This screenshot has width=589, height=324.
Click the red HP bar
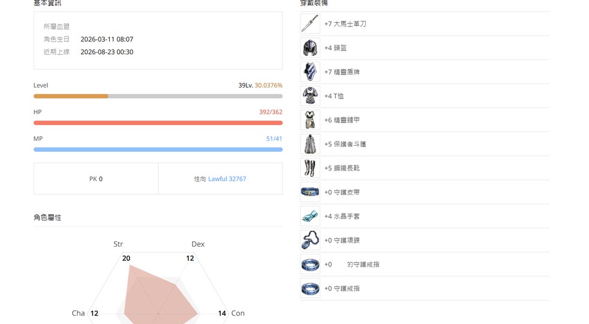coord(158,123)
